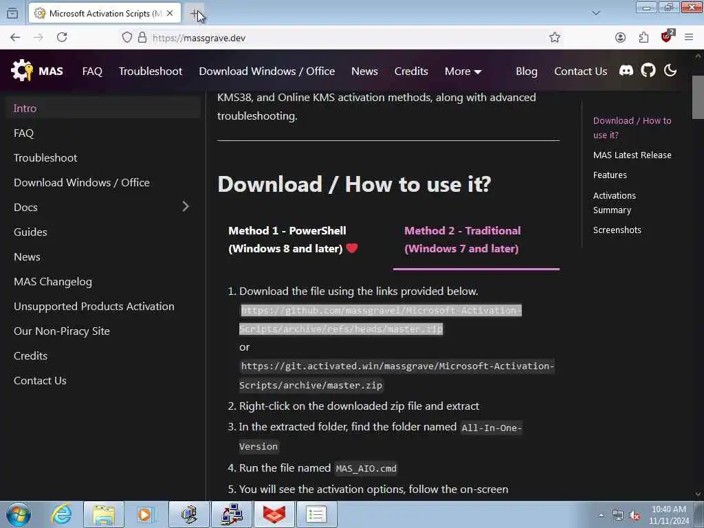Open Credits in top navbar

(x=411, y=71)
